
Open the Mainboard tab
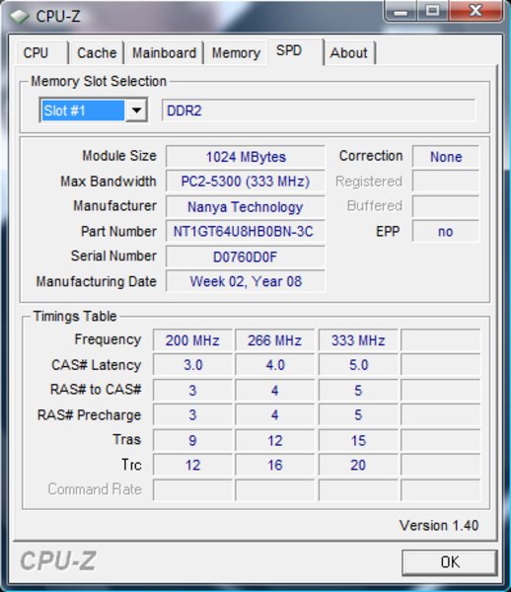[x=164, y=52]
